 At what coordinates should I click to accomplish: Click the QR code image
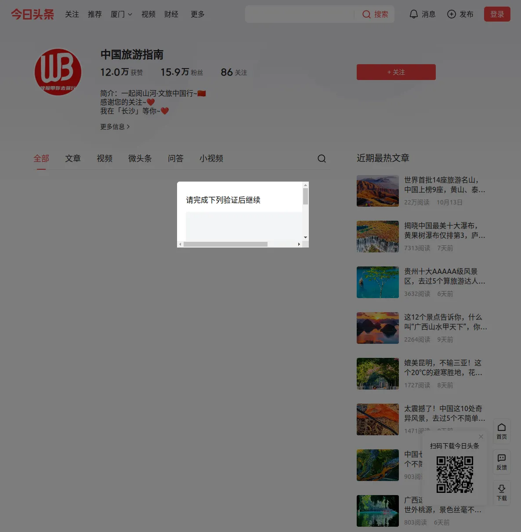pos(455,474)
